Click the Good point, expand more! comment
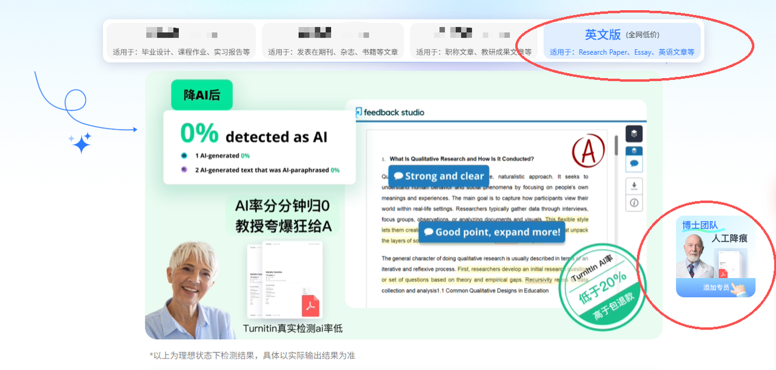Viewport: 776px width, 370px height. coord(492,232)
